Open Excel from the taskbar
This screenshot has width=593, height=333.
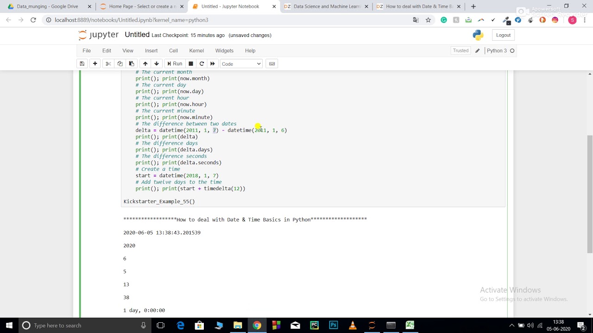click(x=410, y=325)
